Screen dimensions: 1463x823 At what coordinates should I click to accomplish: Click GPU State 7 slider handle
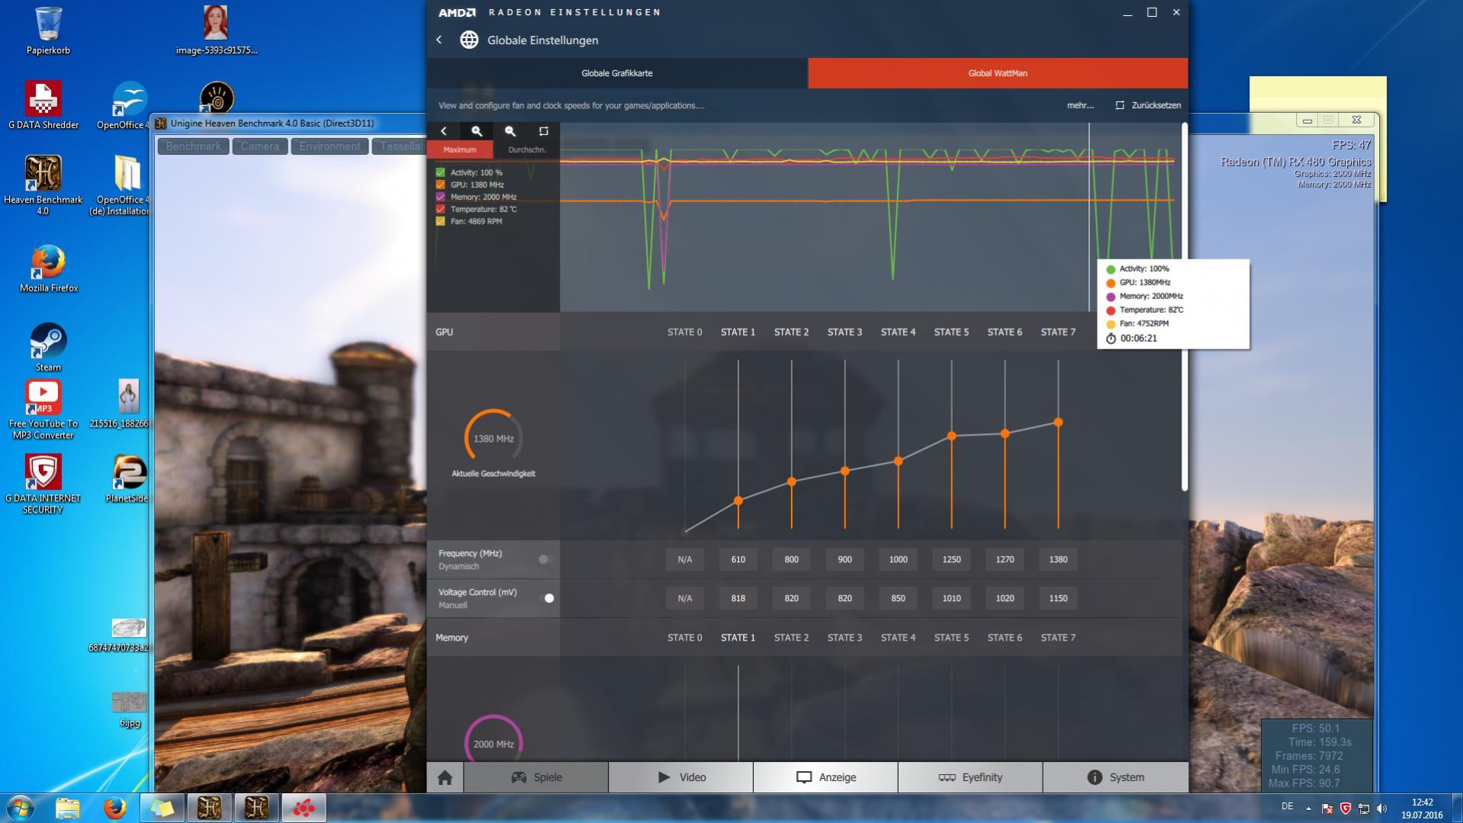point(1058,422)
